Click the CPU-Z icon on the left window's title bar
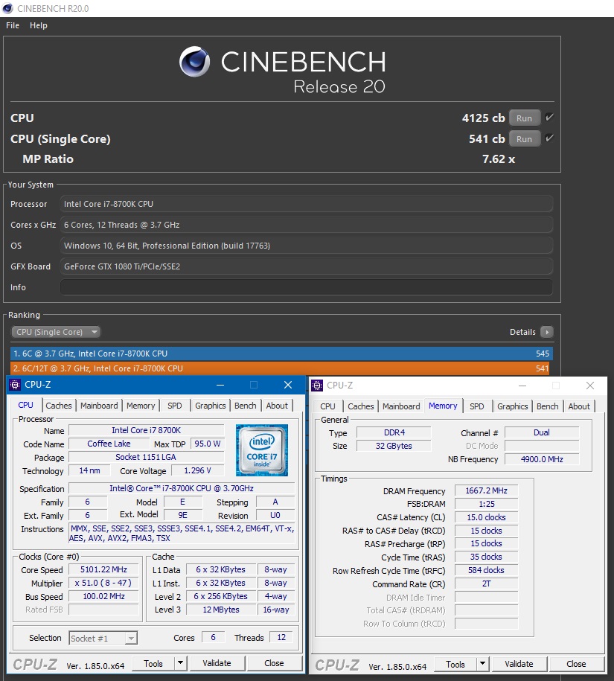Viewport: 614px width, 681px height. pyautogui.click(x=16, y=385)
